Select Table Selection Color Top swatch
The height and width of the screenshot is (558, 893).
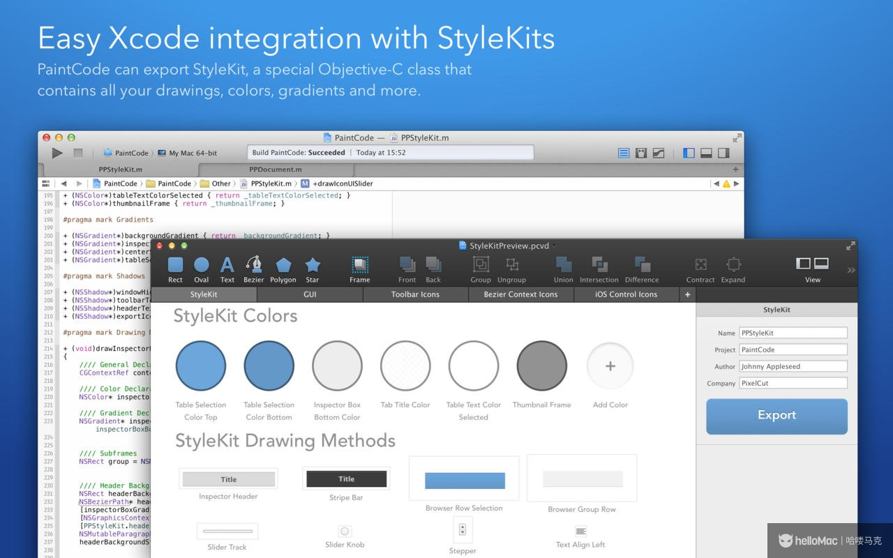(201, 365)
